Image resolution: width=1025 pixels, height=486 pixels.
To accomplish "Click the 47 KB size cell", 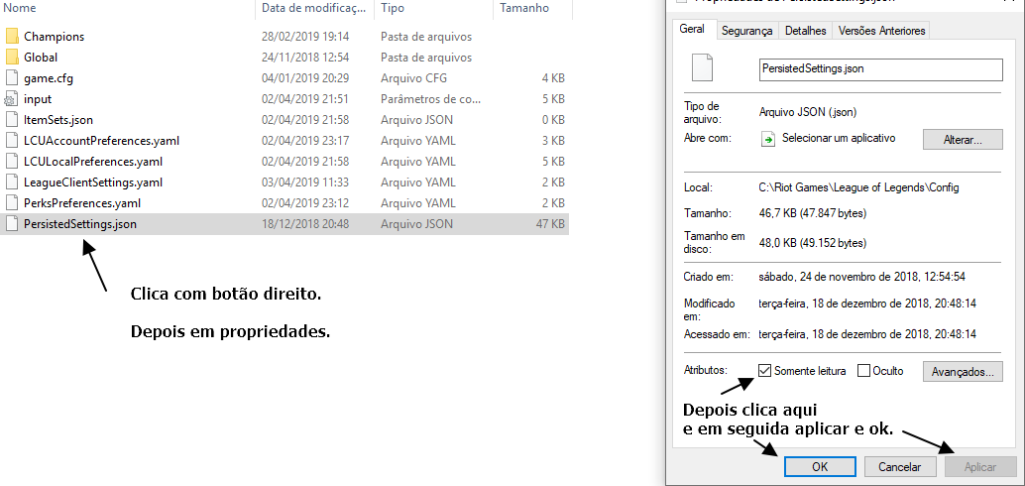I will point(550,224).
